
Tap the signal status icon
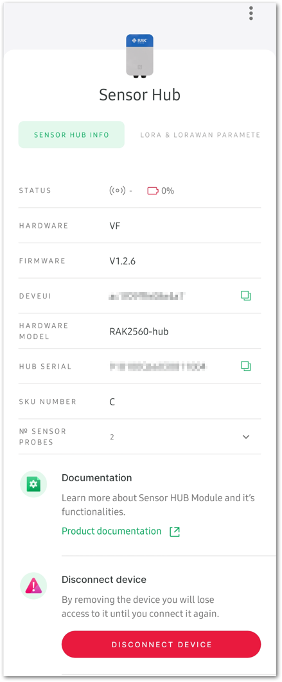(118, 190)
